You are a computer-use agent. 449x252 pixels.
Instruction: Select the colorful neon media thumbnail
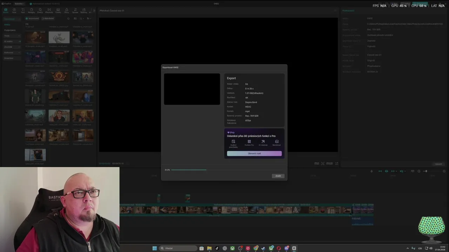(83, 57)
